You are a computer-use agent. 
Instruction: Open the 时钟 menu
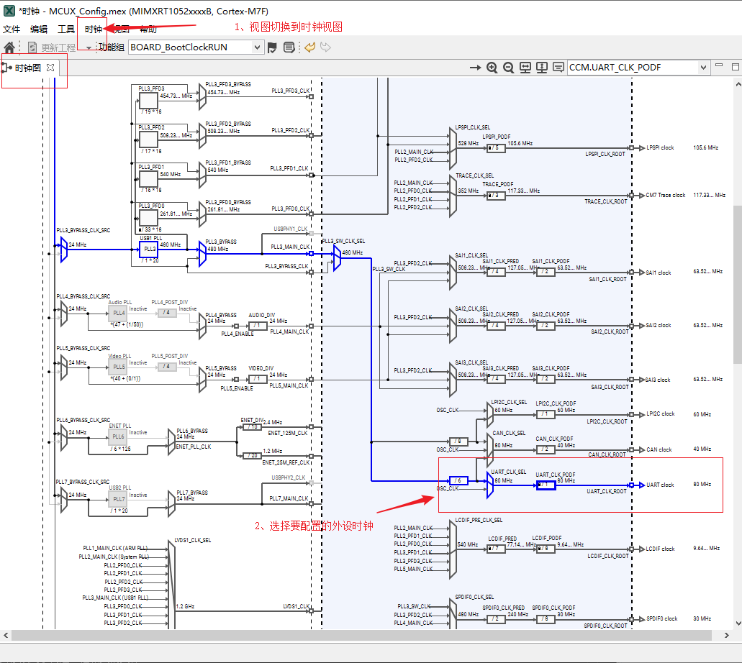93,29
